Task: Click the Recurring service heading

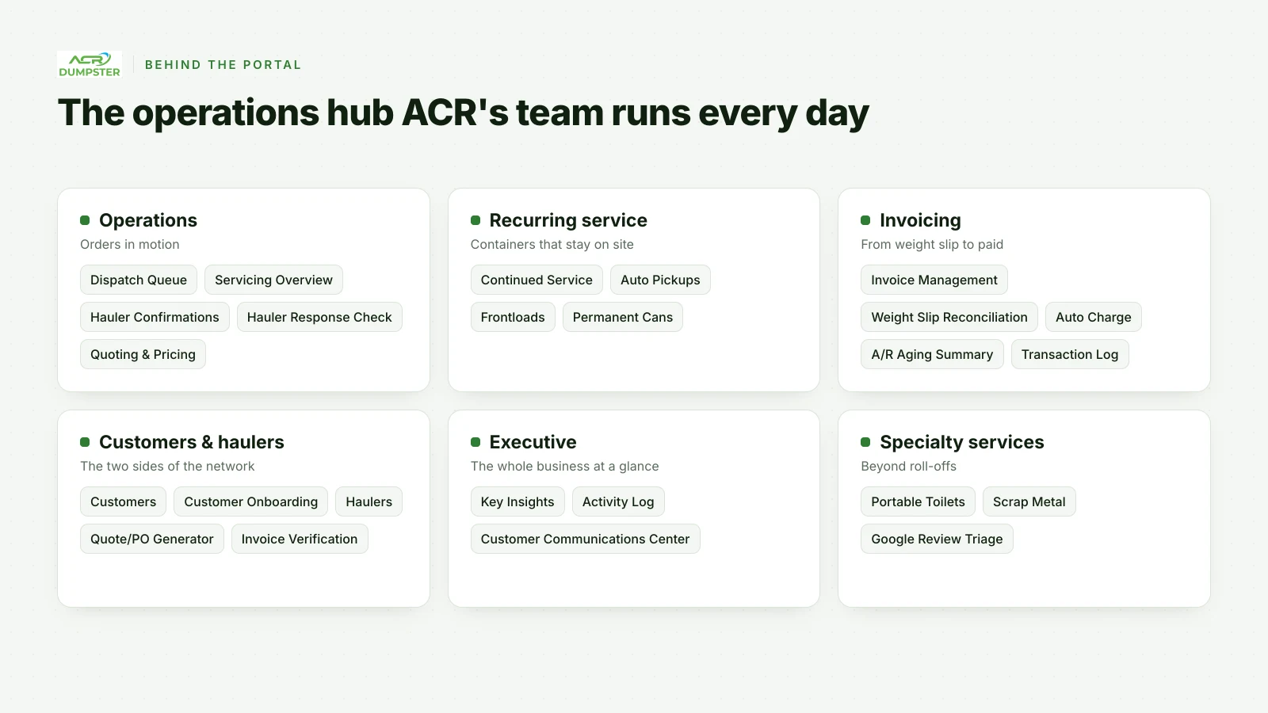Action: click(568, 220)
